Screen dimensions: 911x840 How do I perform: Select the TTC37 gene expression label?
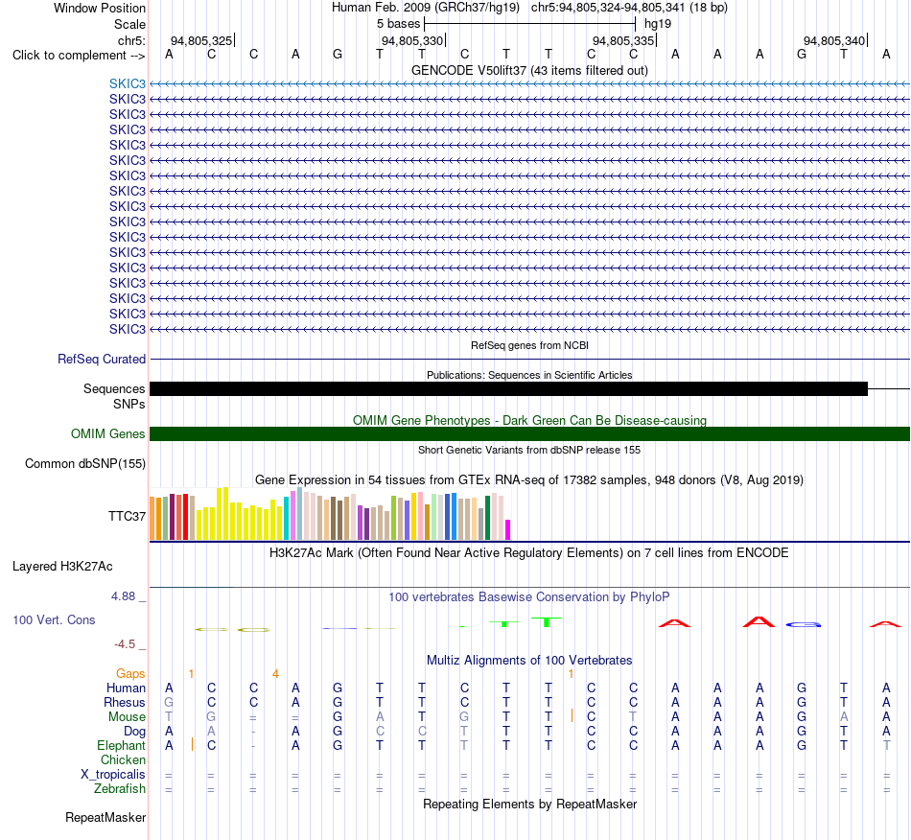127,517
